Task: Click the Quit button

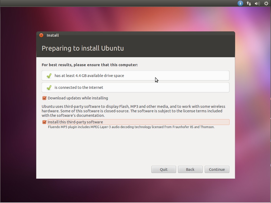Action: 164,169
